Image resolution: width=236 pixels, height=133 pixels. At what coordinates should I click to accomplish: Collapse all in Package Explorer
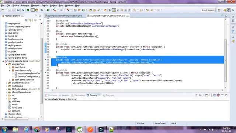click(x=26, y=20)
